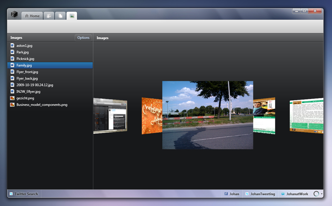
Task: Open the JohanTweeting Twitter account
Action: [x=260, y=194]
